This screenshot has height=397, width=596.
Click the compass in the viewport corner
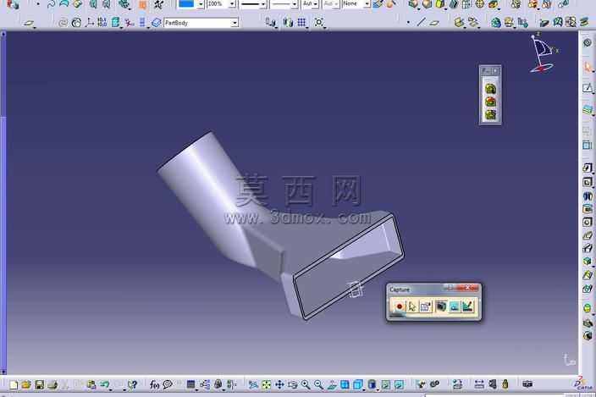point(543,53)
